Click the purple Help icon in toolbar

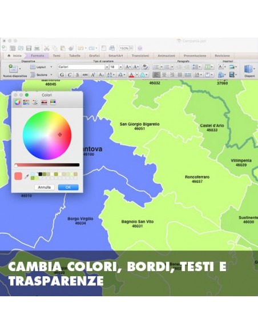click(x=140, y=49)
